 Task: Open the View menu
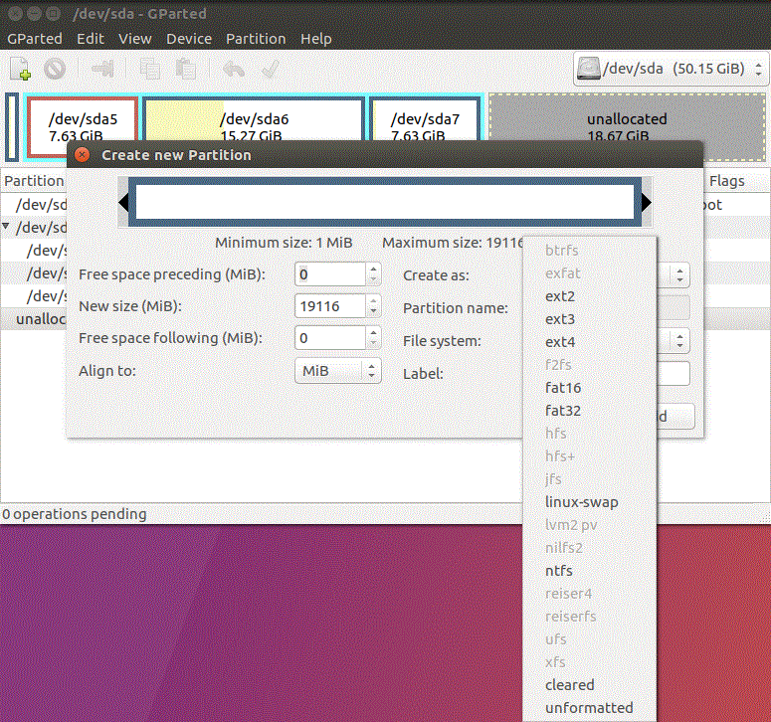point(134,39)
